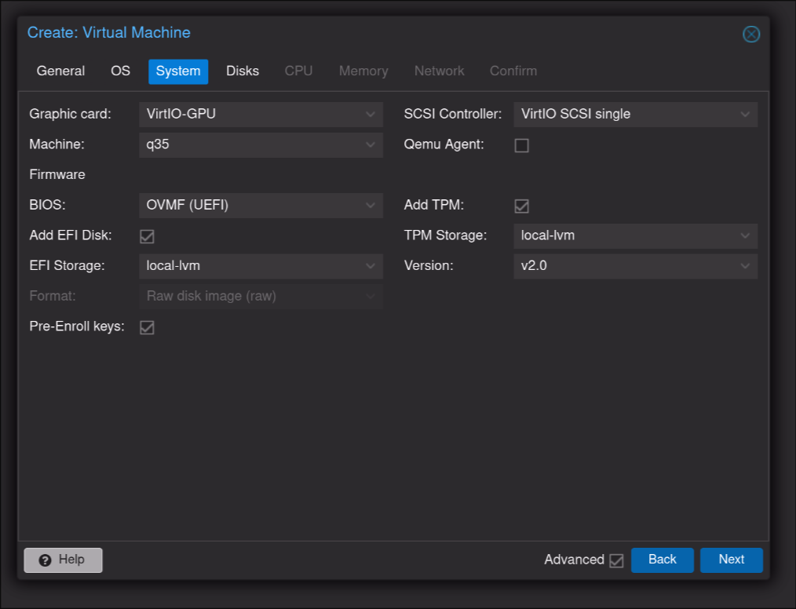Screen dimensions: 796x609
Task: Click the Next button
Action: pos(731,560)
